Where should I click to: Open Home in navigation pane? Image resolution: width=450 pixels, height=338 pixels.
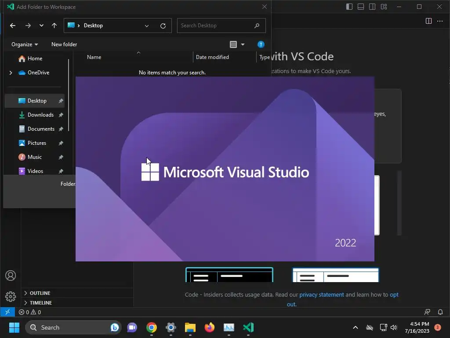click(x=35, y=59)
